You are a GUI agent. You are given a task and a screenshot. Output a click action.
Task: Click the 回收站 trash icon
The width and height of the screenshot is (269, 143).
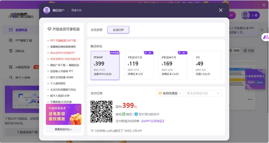[10, 51]
